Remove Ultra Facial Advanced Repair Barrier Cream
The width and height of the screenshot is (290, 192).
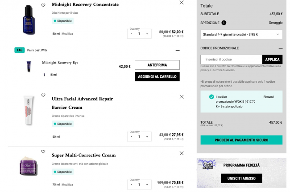click(x=181, y=96)
